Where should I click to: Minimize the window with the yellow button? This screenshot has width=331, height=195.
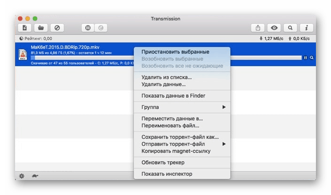(x=28, y=19)
